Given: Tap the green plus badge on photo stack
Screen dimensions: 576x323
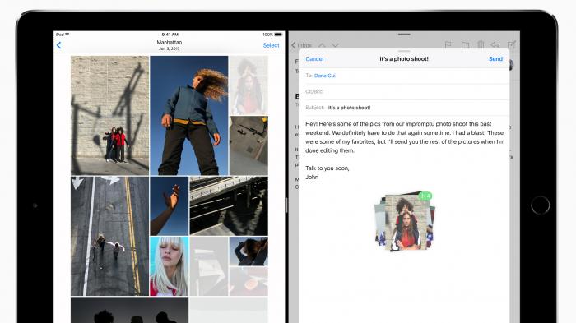Looking at the screenshot, I should click(x=425, y=196).
